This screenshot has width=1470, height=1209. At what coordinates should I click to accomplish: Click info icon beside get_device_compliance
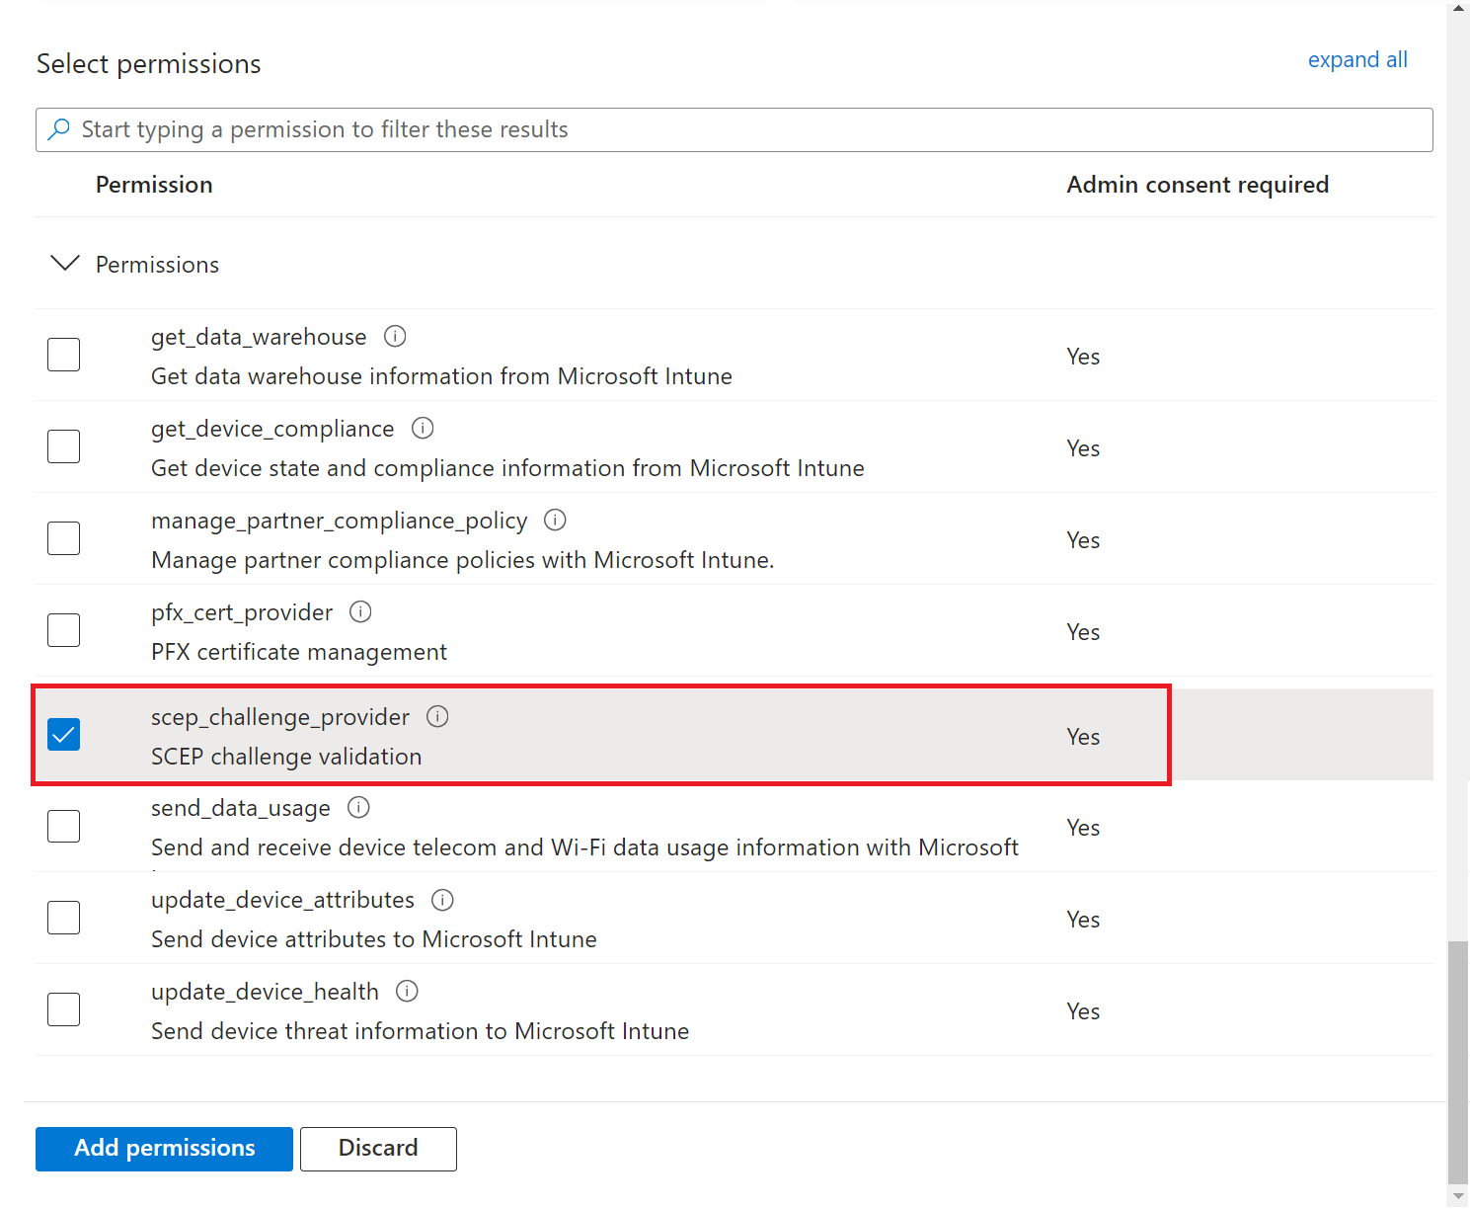pyautogui.click(x=423, y=429)
